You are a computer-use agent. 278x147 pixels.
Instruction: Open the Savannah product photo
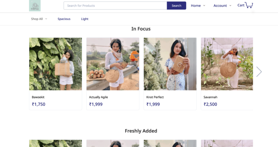click(227, 64)
